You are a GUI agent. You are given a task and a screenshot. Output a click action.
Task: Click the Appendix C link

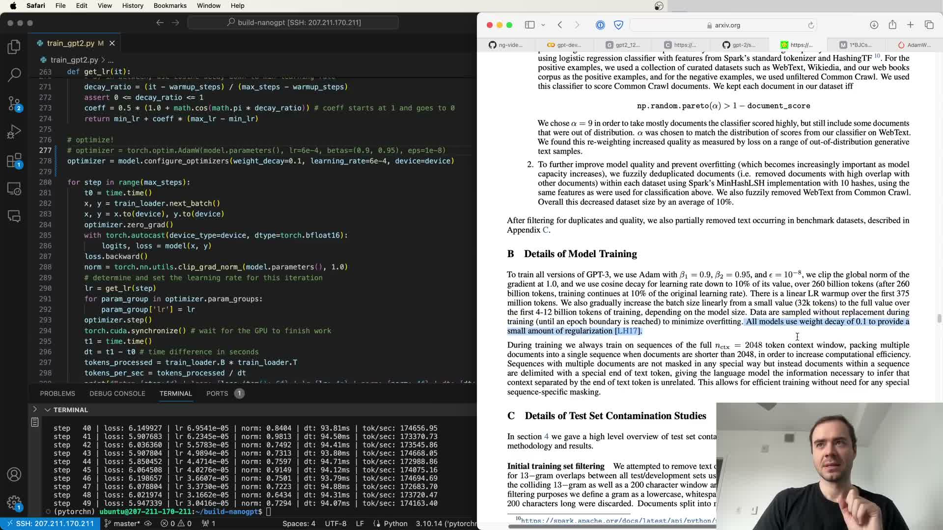pyautogui.click(x=545, y=230)
